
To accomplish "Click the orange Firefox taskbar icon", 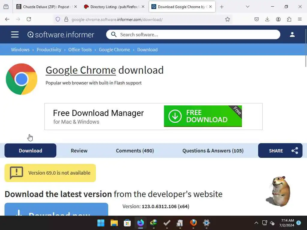I will pyautogui.click(x=193, y=223).
